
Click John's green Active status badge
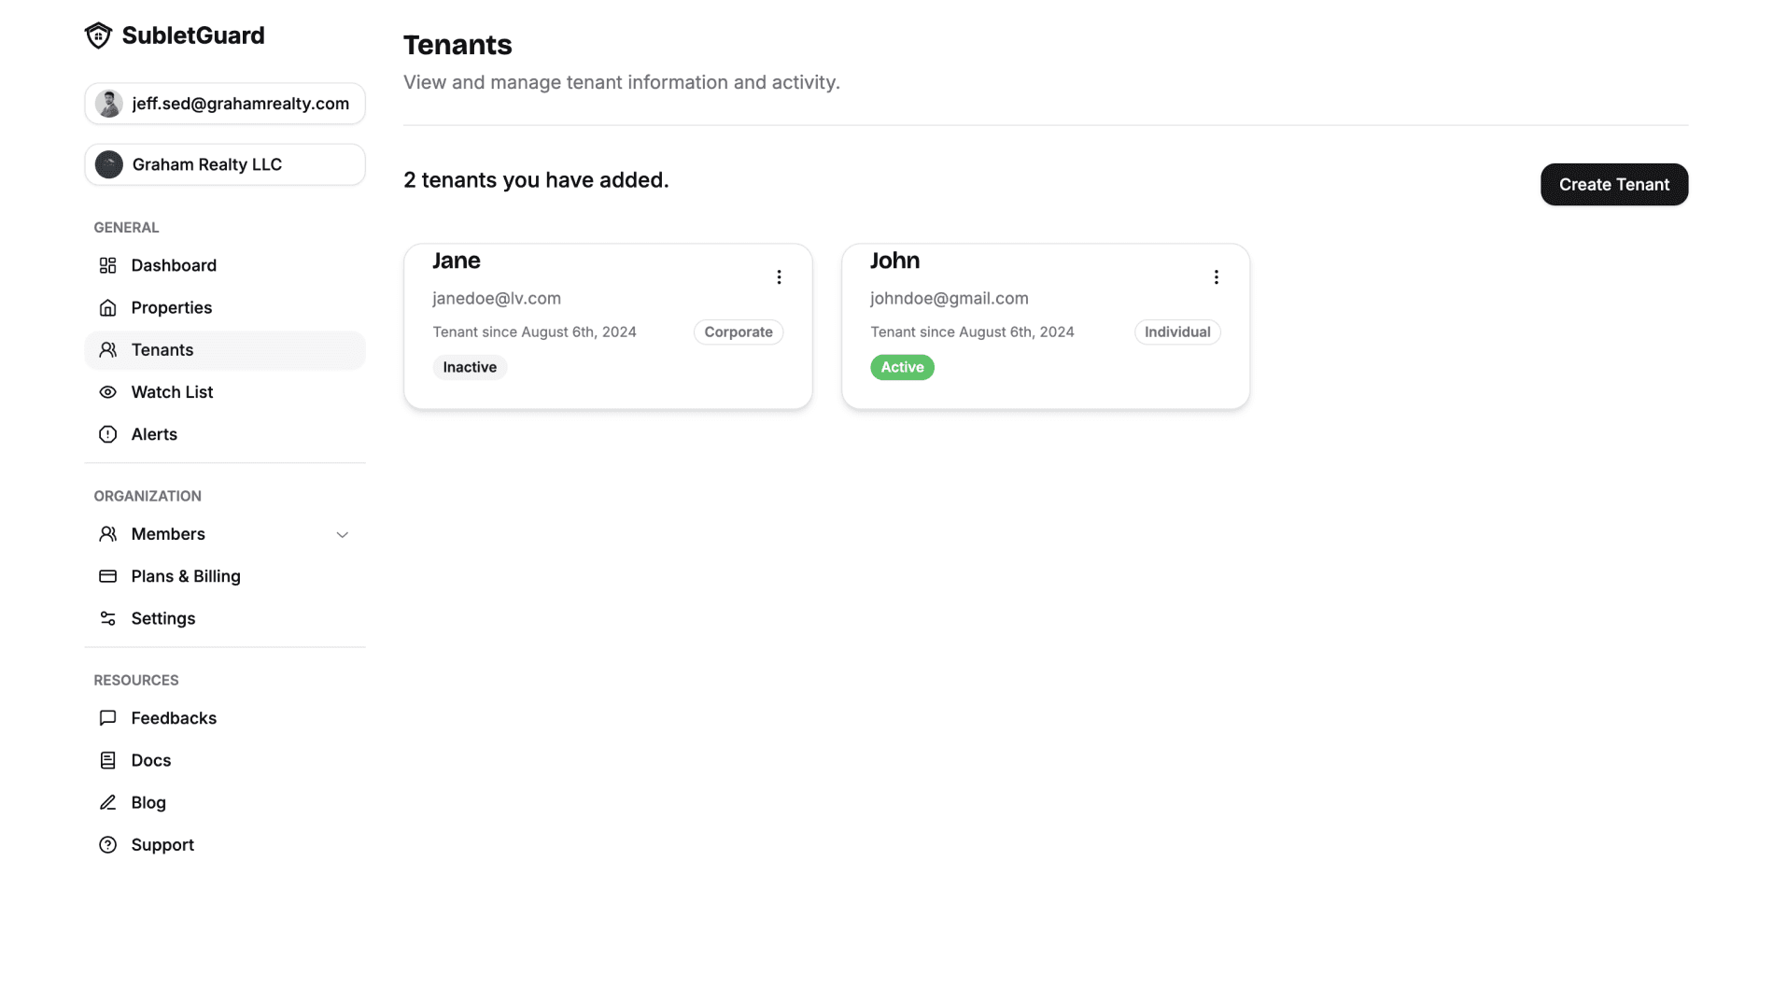[x=902, y=367]
